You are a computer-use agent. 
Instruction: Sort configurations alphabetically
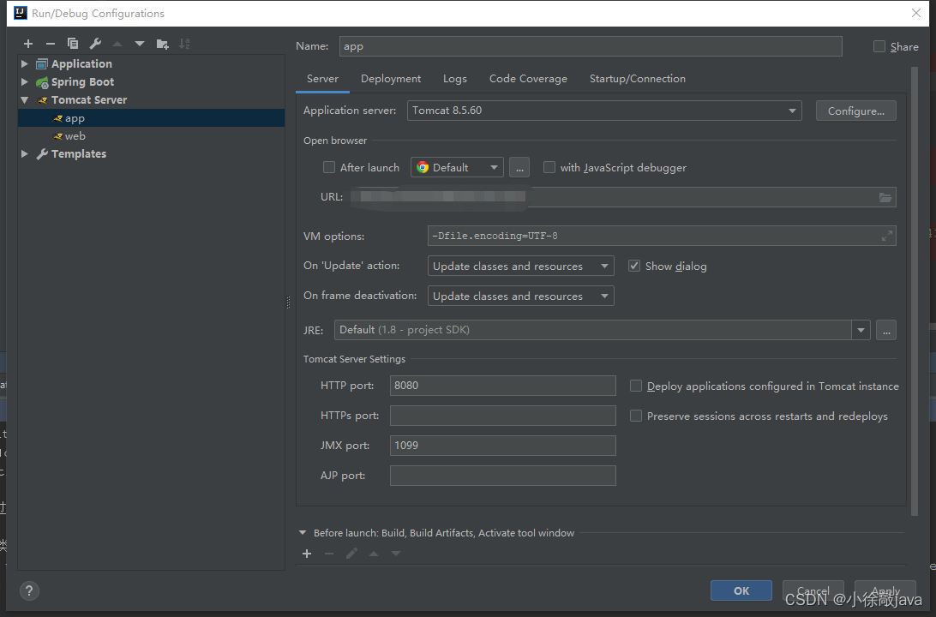(184, 43)
